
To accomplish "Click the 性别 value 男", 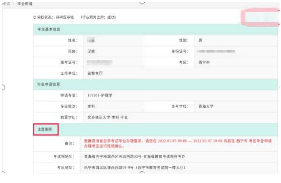I will [x=200, y=40].
